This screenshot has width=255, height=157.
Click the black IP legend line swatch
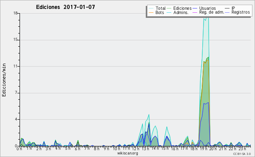coord(227,8)
